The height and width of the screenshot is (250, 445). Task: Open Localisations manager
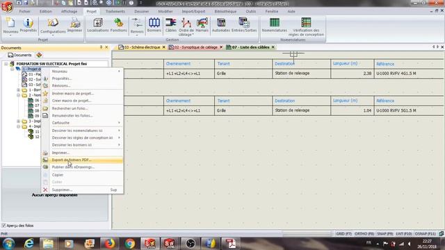[x=97, y=25]
